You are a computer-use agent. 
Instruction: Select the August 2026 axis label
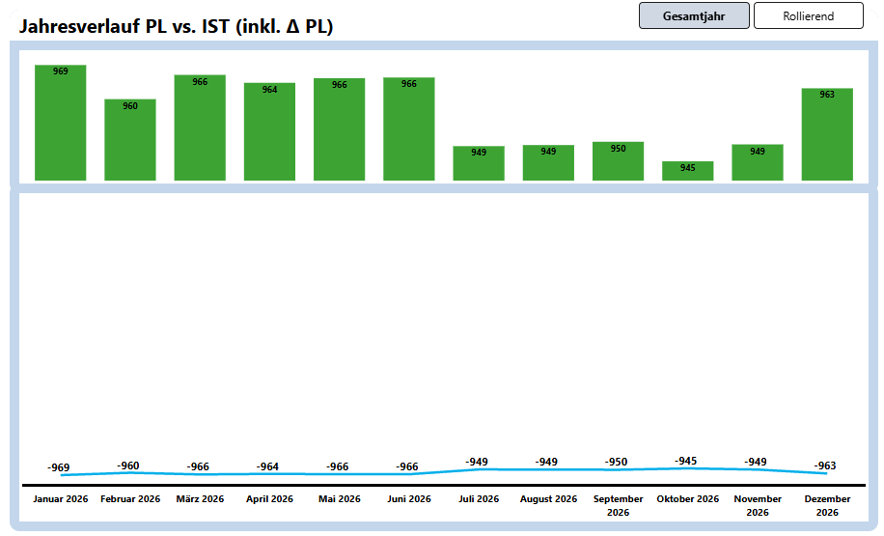548,499
